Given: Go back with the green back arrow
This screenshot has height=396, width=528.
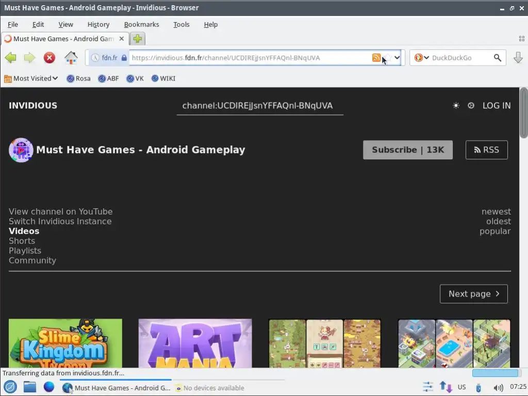Looking at the screenshot, I should 11,58.
